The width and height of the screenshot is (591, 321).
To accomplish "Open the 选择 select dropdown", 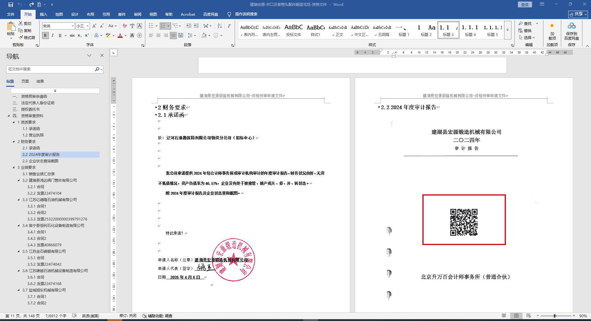I will pyautogui.click(x=527, y=38).
